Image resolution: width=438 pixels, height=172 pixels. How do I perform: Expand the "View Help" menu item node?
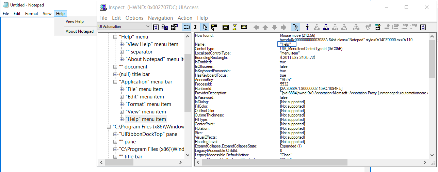click(x=122, y=44)
